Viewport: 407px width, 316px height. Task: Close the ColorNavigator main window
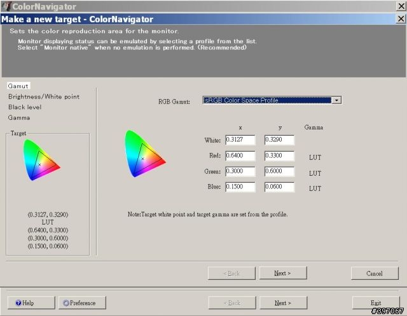401,6
